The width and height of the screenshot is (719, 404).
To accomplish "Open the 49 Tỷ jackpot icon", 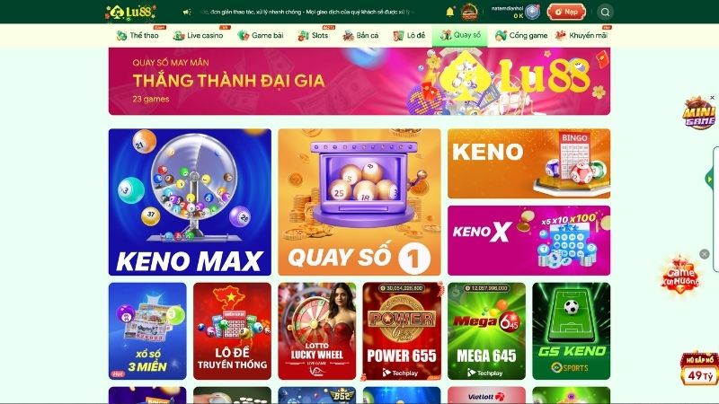I will click(x=699, y=369).
